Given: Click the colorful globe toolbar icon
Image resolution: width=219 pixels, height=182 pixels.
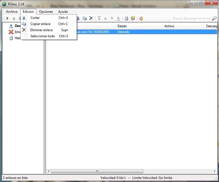Looking at the screenshot, I should click(x=133, y=18).
